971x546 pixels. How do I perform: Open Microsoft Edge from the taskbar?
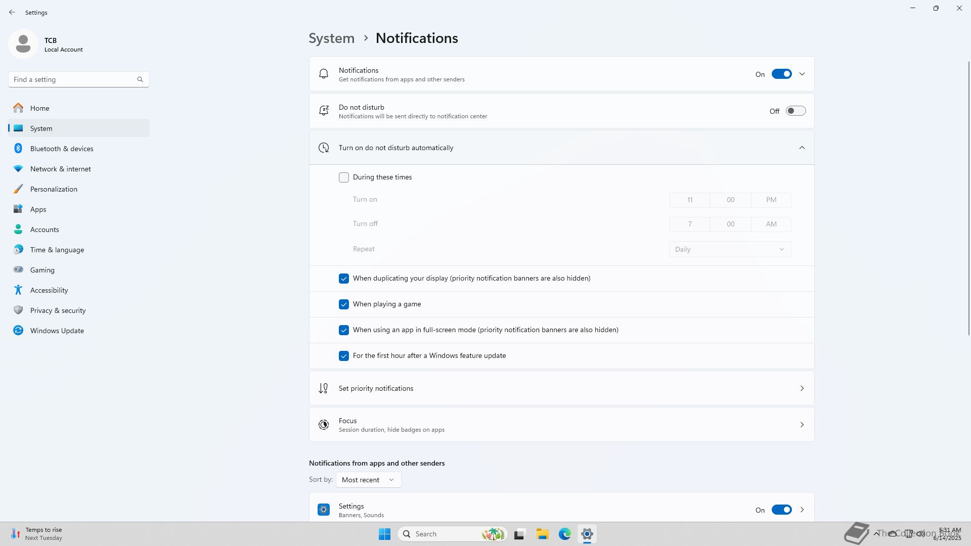point(564,534)
